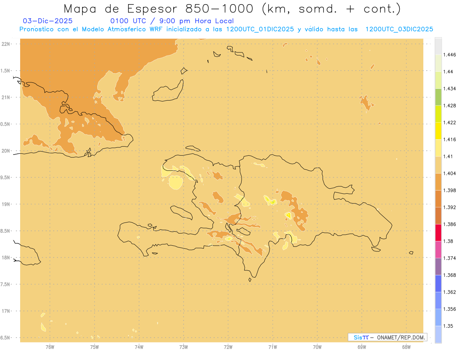Click the bright yellow legend swatch below 1.422

click(438, 131)
